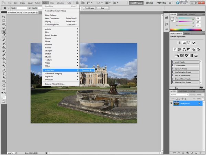
Task: Switch to the DESIGN workspace
Action: pyautogui.click(x=149, y=3)
